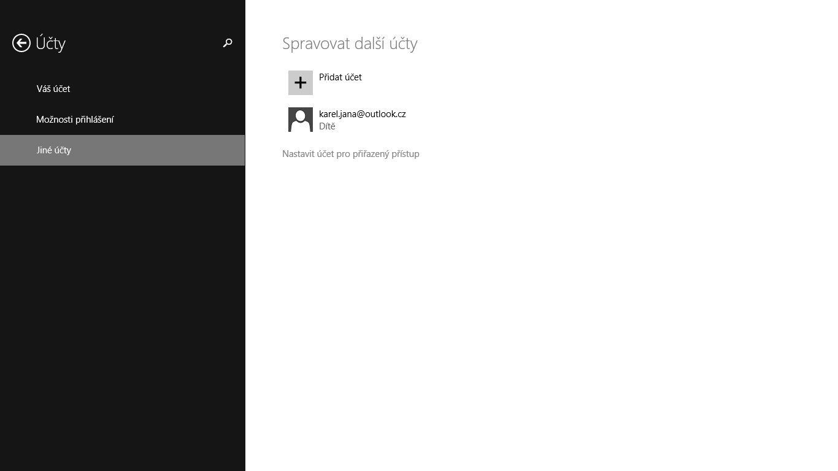The width and height of the screenshot is (838, 471).
Task: Open the Váš účet section
Action: [53, 89]
